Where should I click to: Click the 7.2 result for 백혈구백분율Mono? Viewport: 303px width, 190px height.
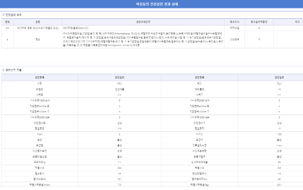click(119, 184)
